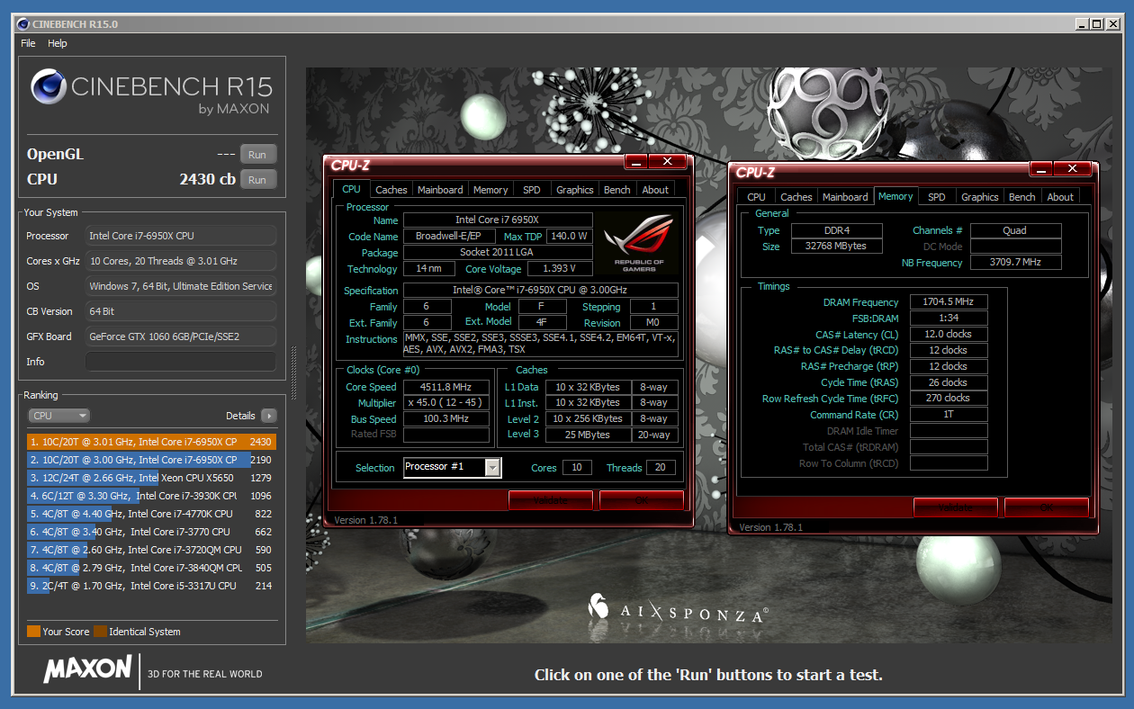This screenshot has width=1134, height=709.
Task: Open CPU tab in right CPU-Z window
Action: pos(756,197)
